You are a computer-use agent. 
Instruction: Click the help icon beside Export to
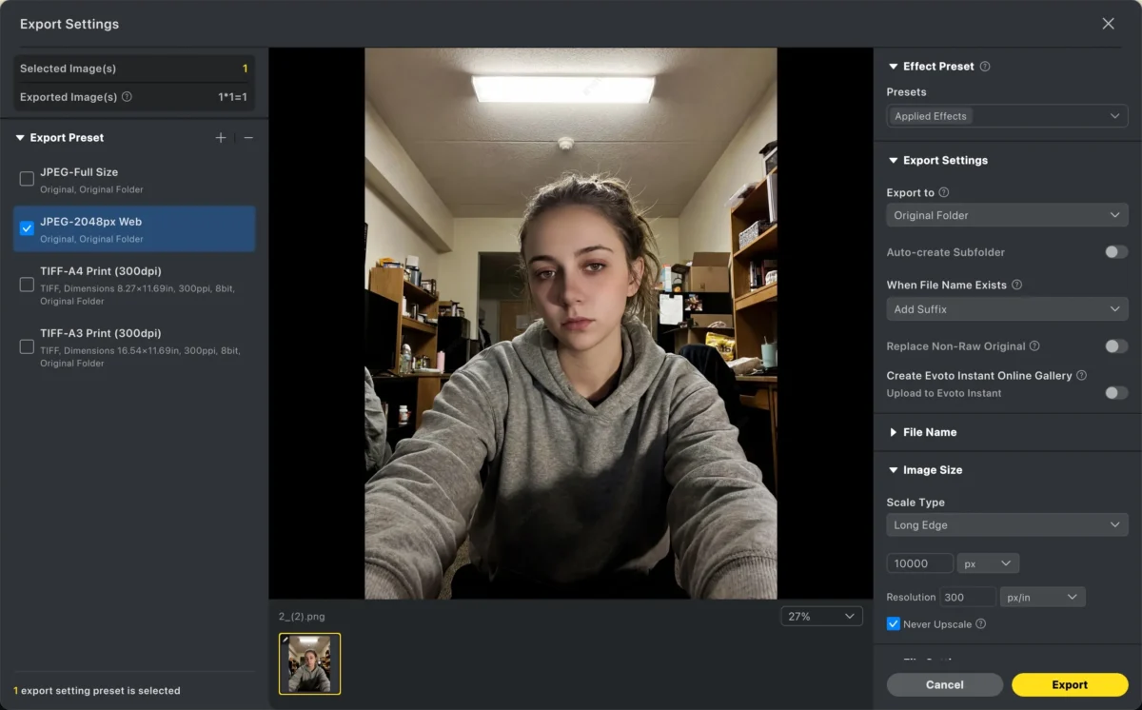coord(944,192)
